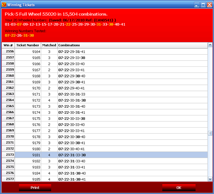This screenshot has width=214, height=194.
Task: Sort by the Ticket Number column header
Action: [28, 45]
